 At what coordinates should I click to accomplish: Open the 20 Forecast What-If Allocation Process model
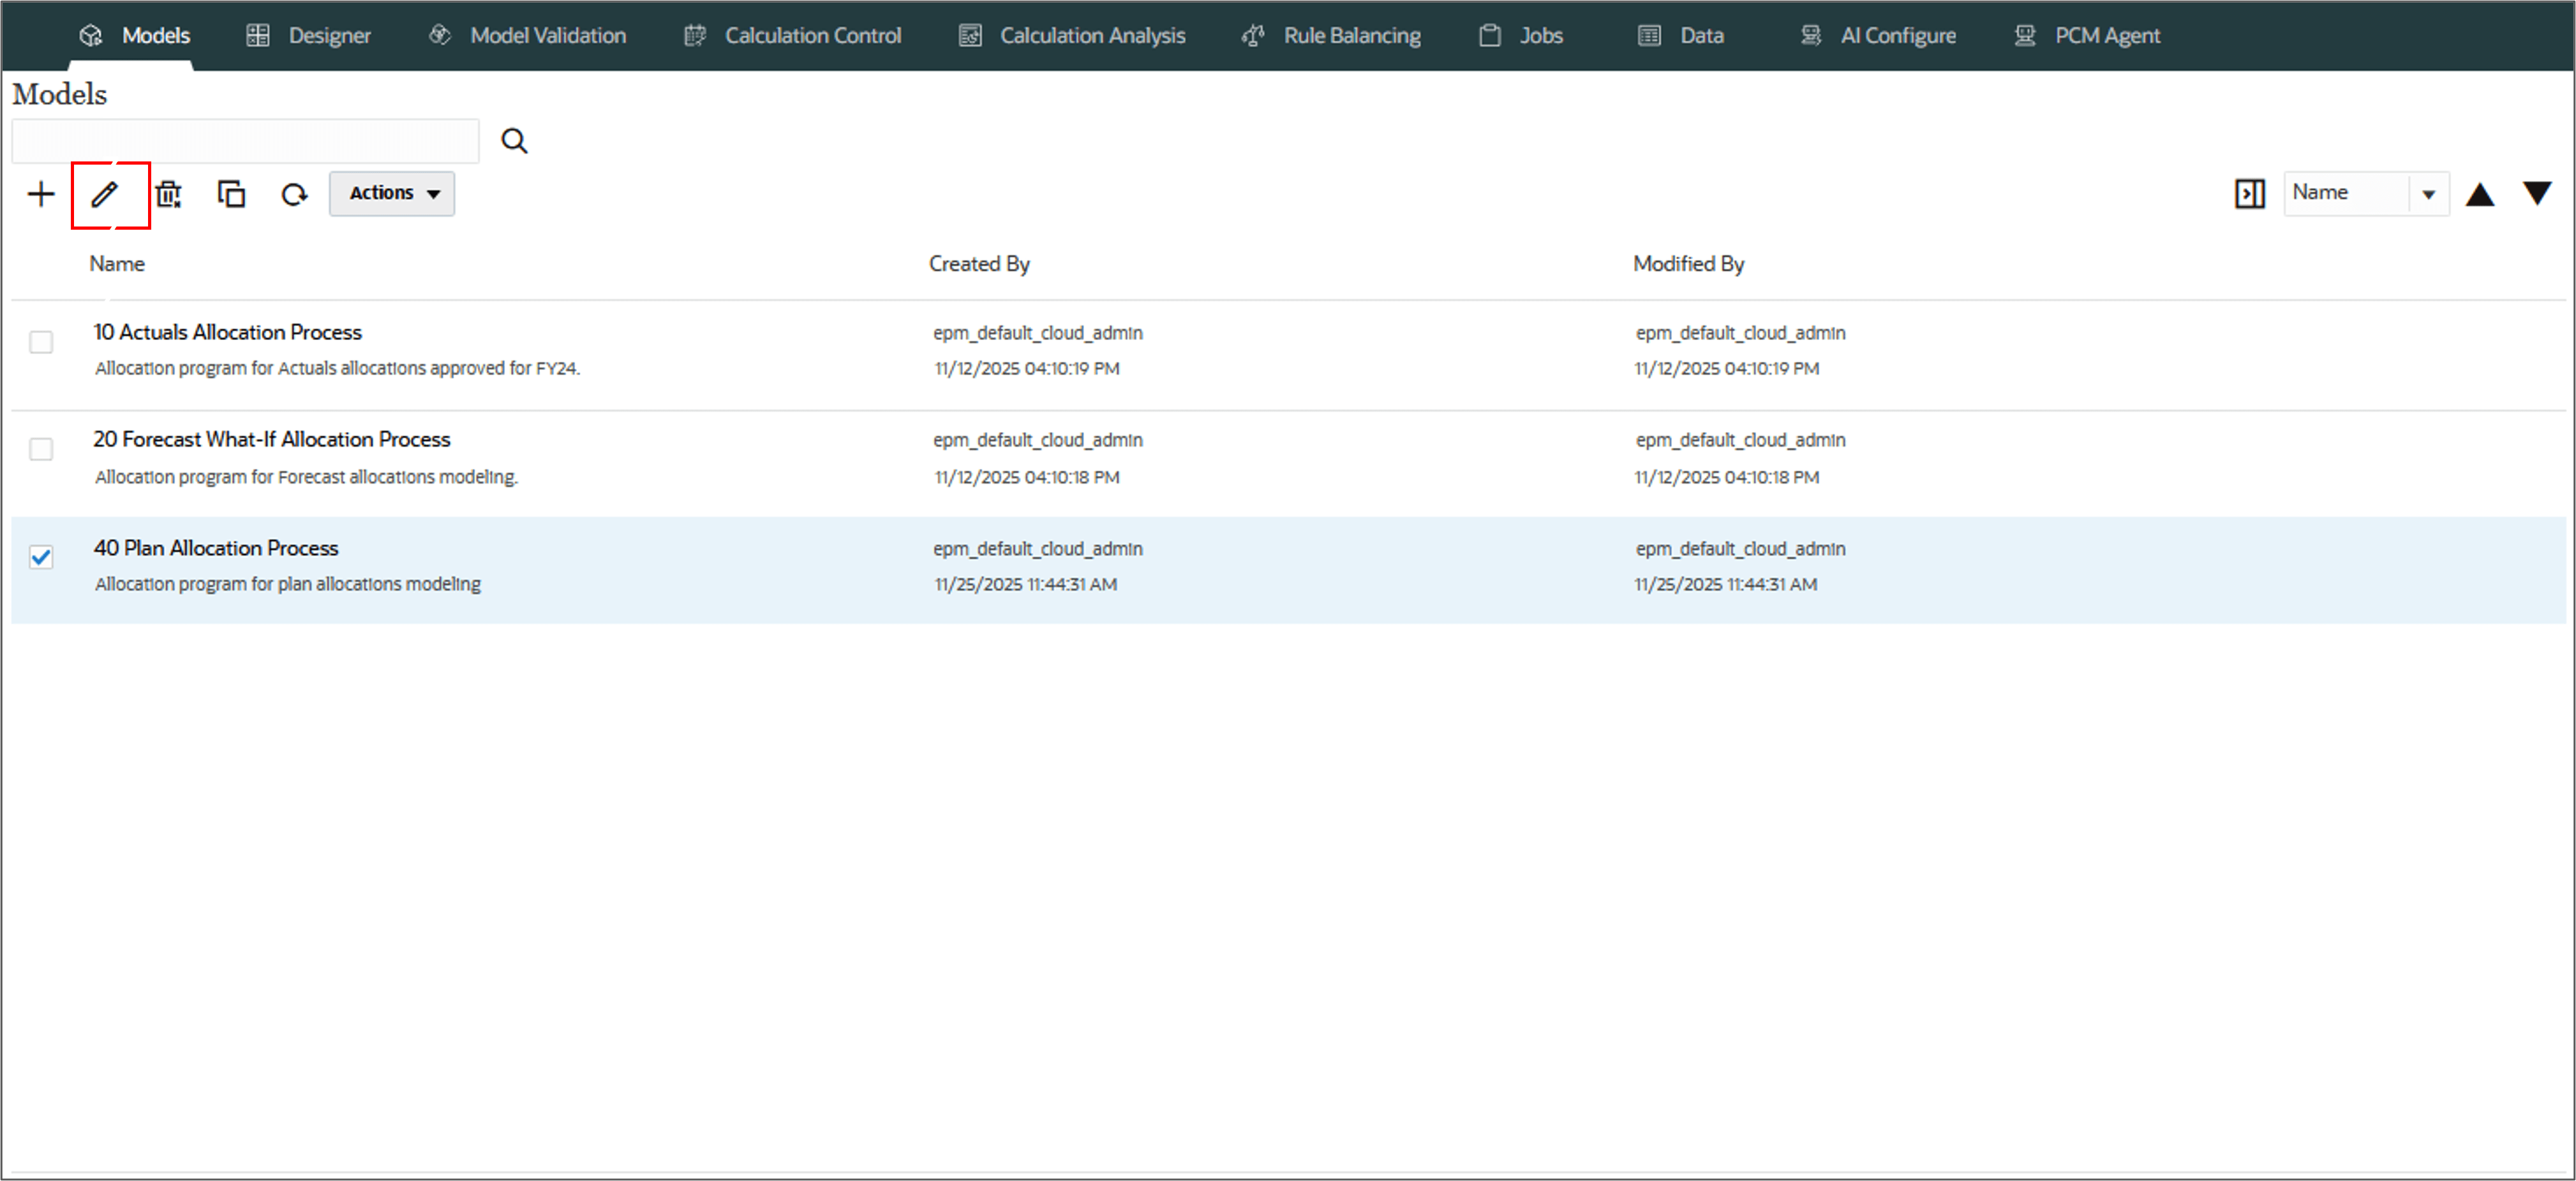pyautogui.click(x=272, y=439)
